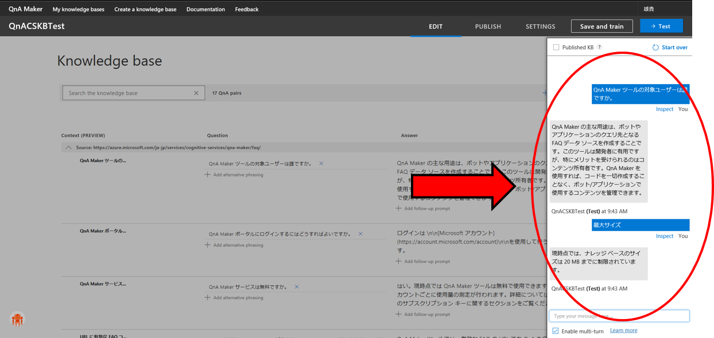Switch to the PUBLISH tab
Screen dimensions: 714x338
[x=488, y=26]
